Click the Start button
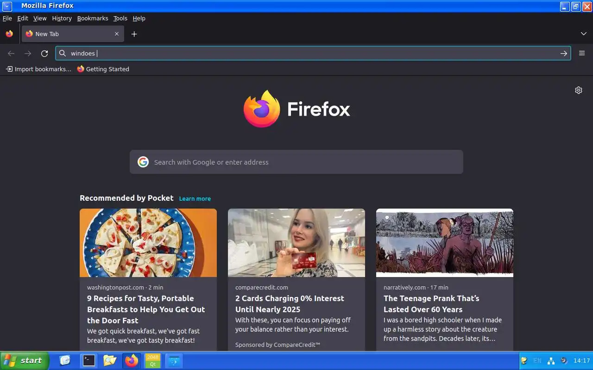The height and width of the screenshot is (370, 593). coord(25,360)
